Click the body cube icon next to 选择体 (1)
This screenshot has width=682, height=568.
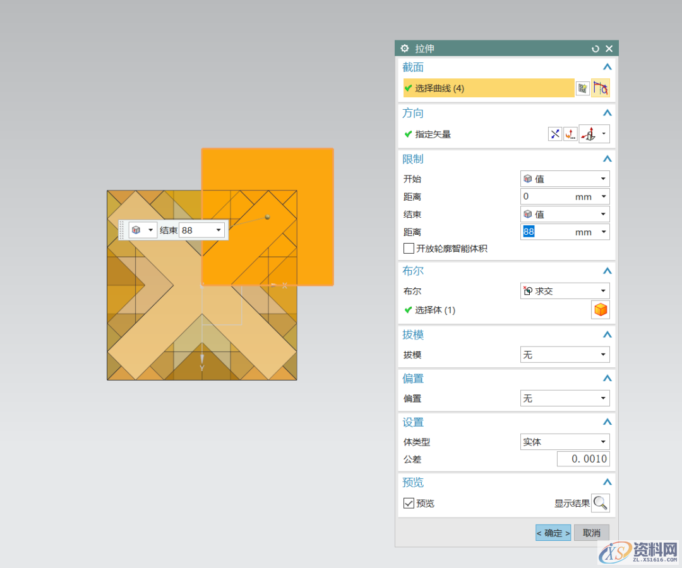601,309
